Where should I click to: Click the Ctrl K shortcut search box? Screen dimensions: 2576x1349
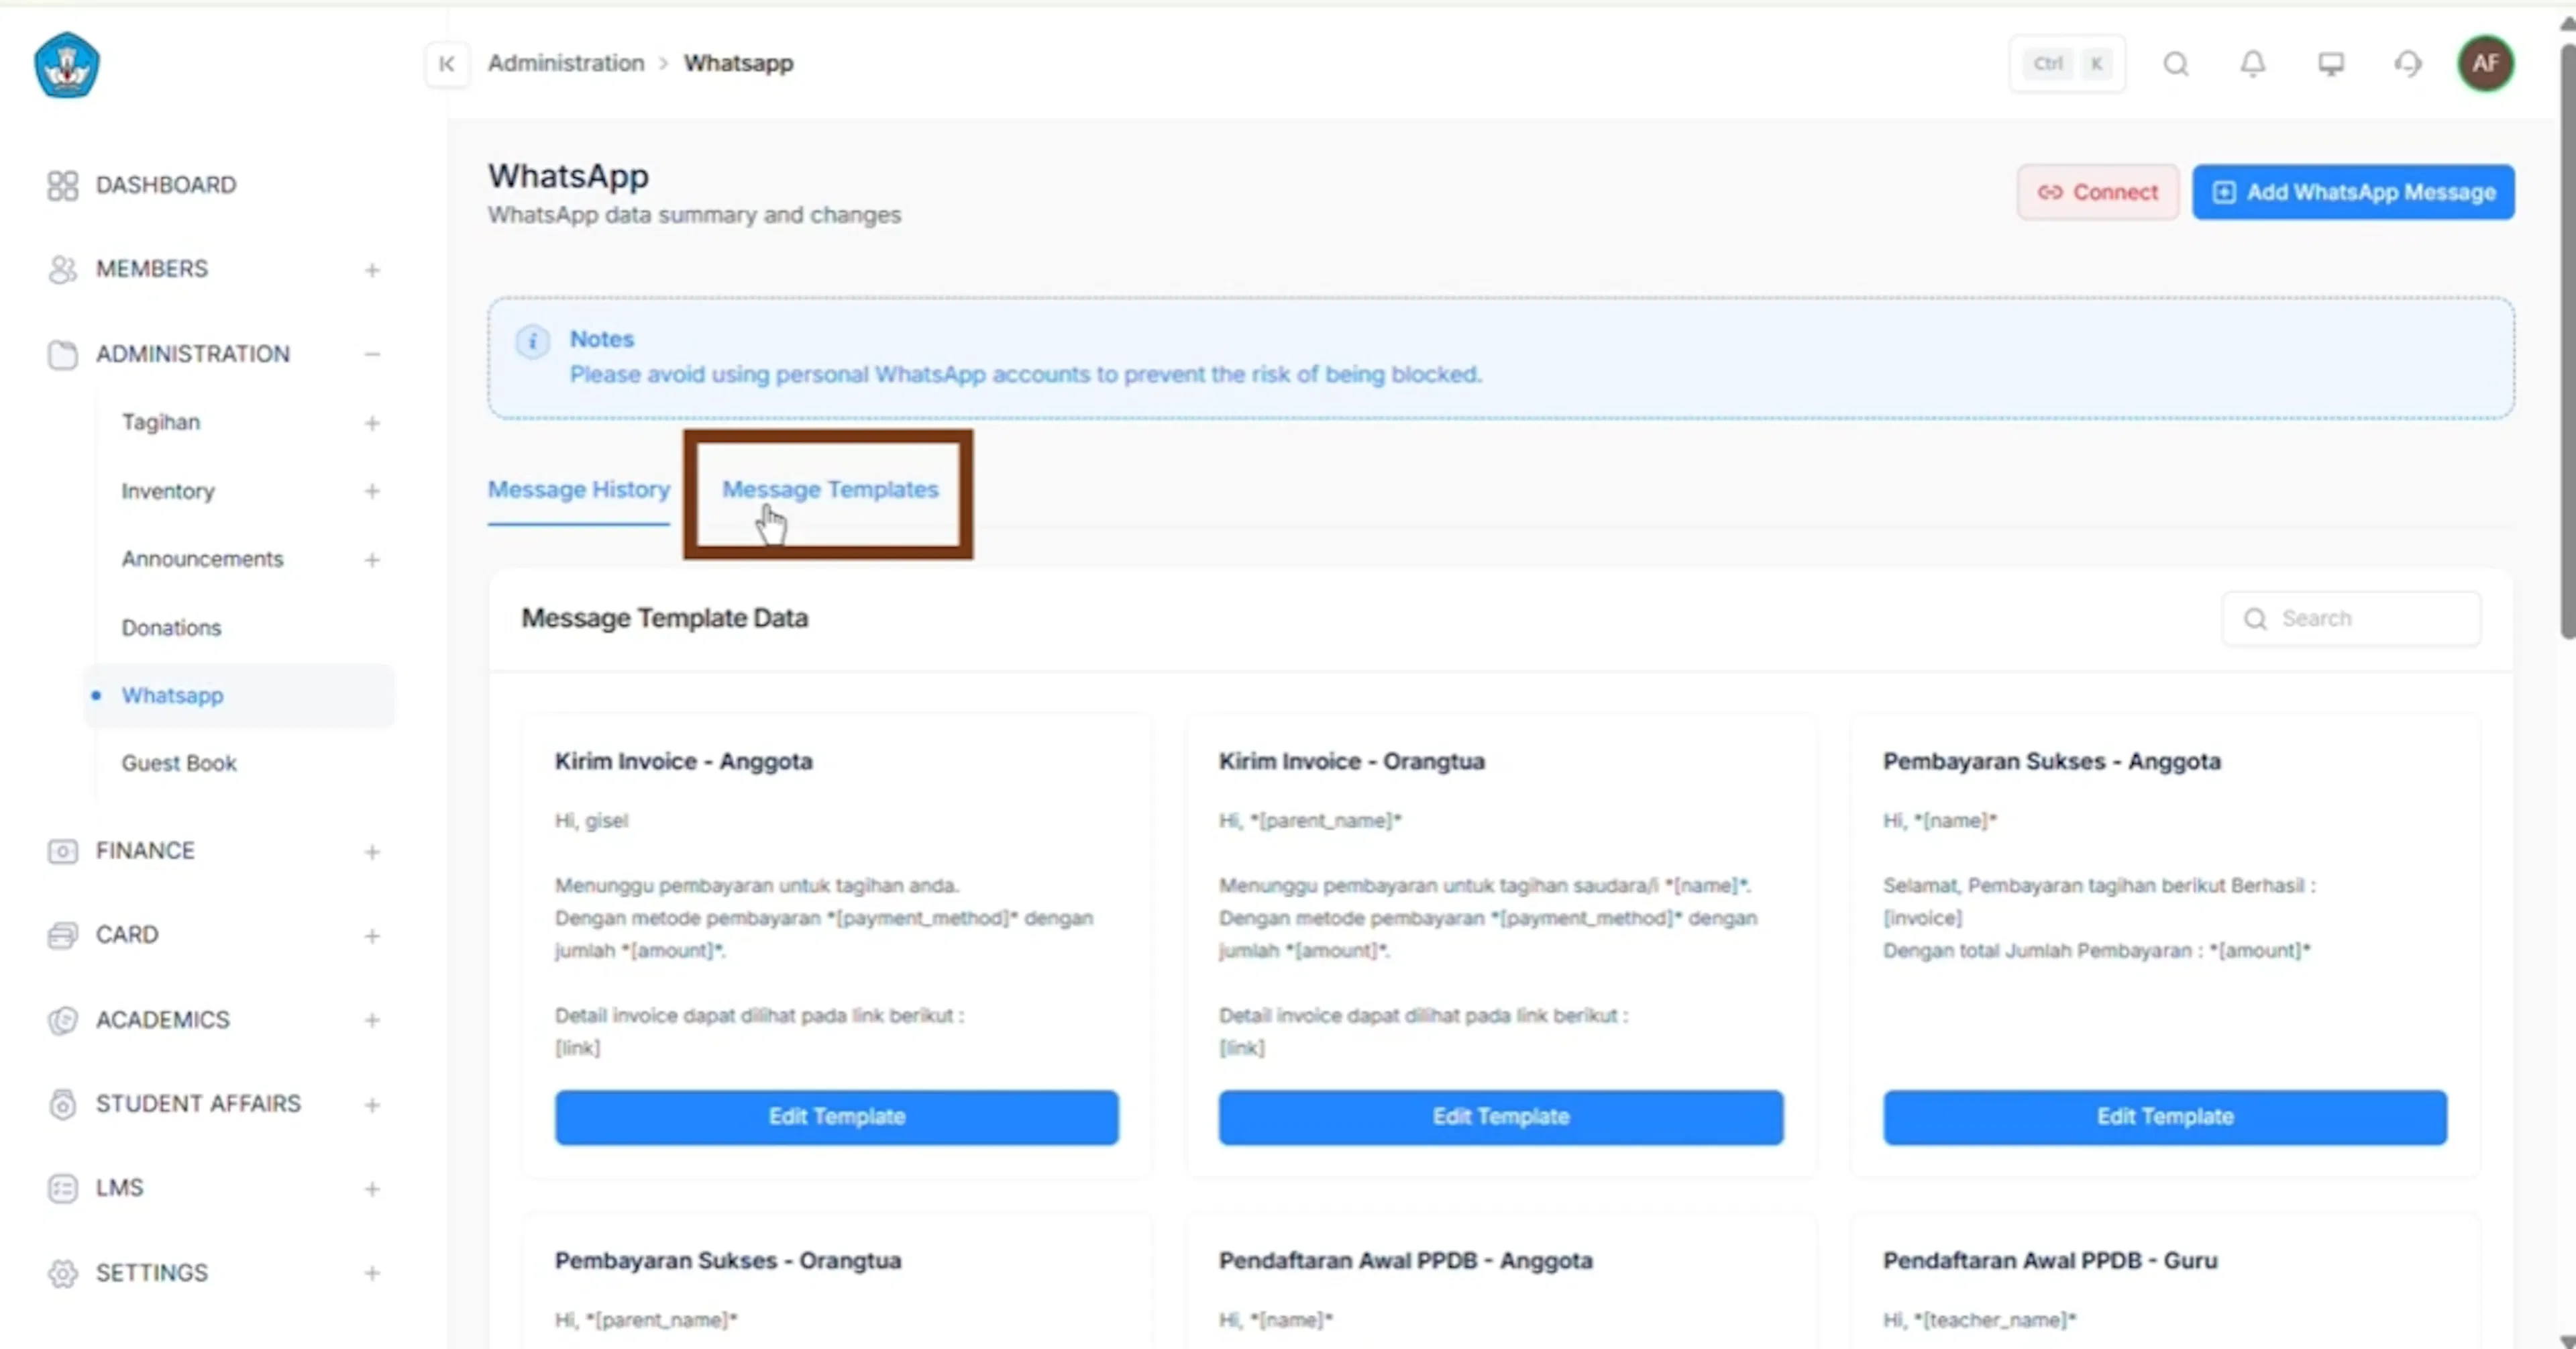[x=2068, y=64]
